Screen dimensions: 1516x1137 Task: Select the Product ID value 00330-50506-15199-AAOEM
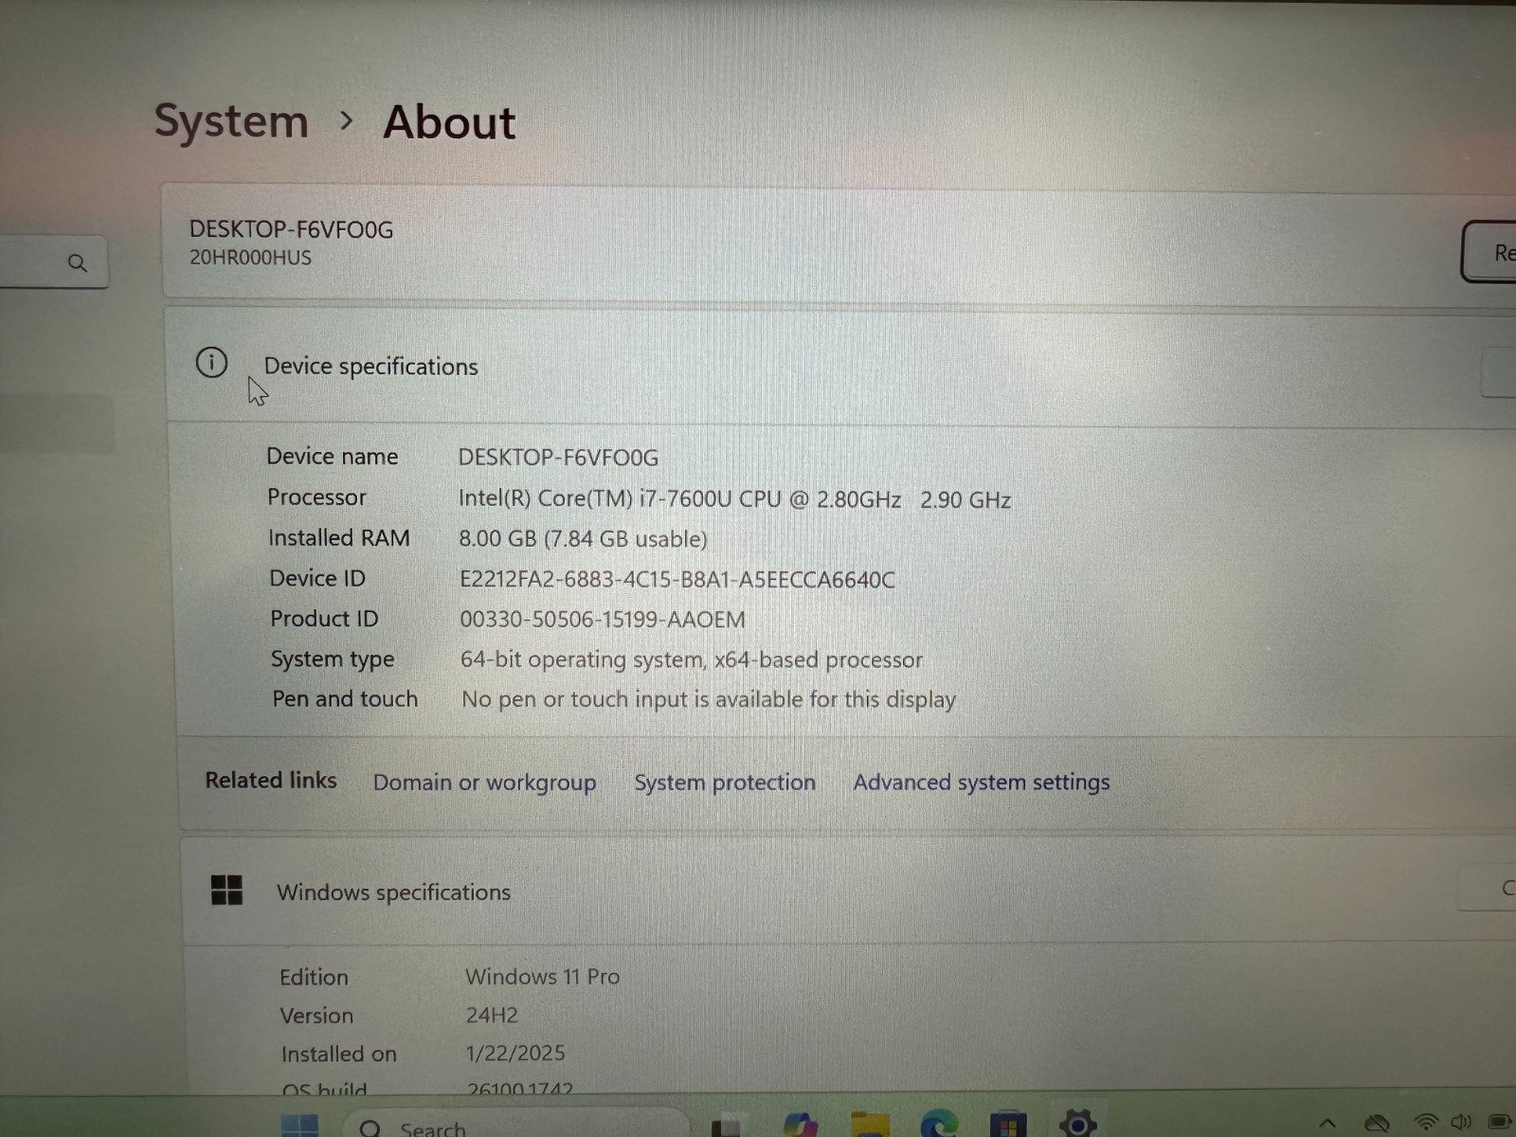pos(603,620)
